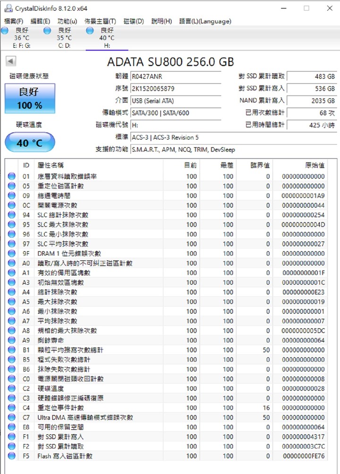Click the status circle icon for ID A9
This screenshot has height=474, width=340.
(12, 340)
